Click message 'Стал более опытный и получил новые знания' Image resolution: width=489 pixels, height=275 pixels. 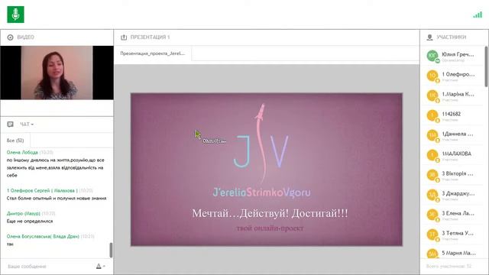click(x=57, y=198)
